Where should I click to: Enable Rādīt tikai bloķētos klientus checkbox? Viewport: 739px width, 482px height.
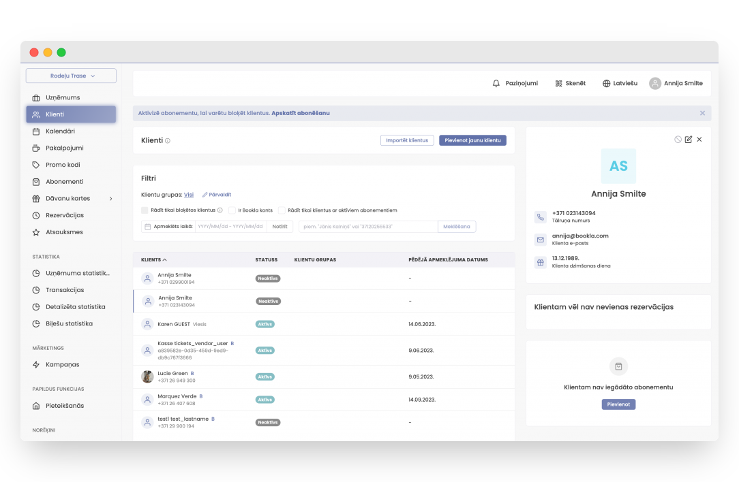point(145,210)
